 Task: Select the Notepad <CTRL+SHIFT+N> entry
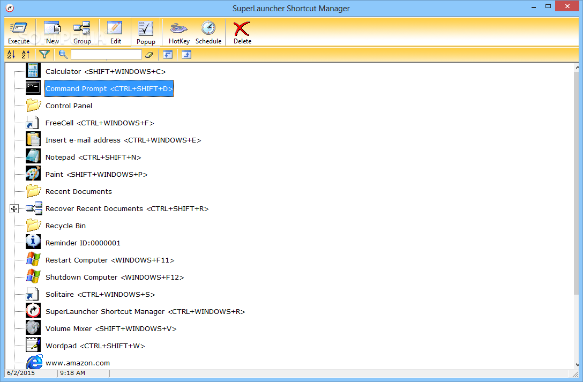93,157
